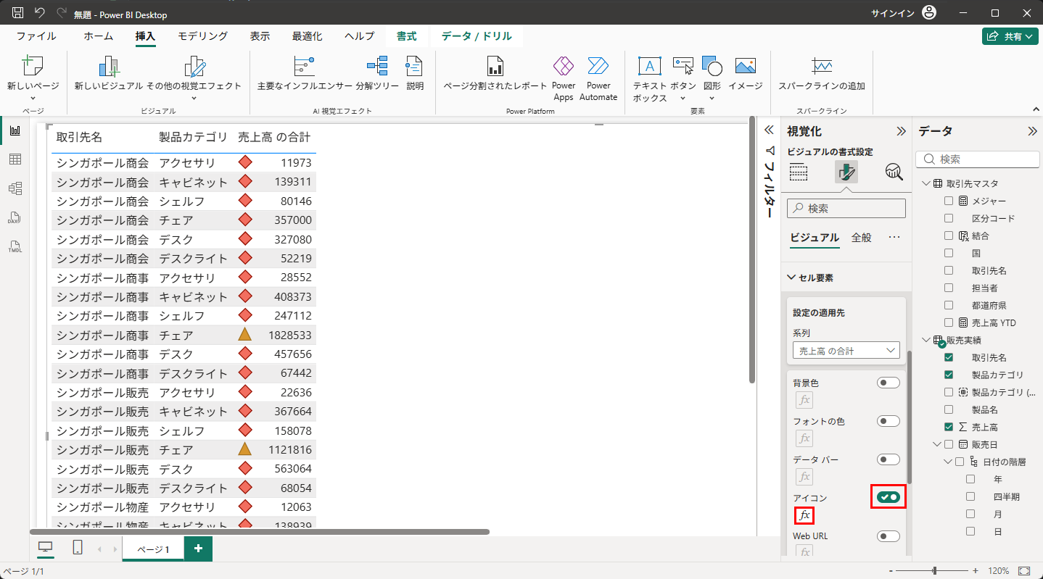Click the Undo arrow in title bar
Viewport: 1043px width, 579px height.
tap(40, 13)
